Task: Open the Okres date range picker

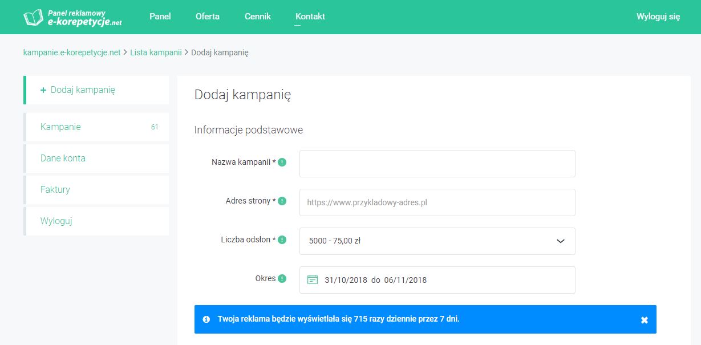Action: click(x=437, y=280)
